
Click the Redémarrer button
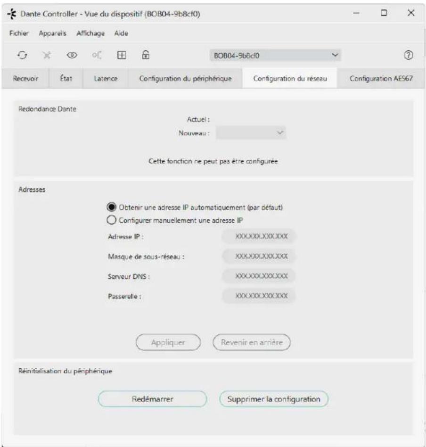click(x=153, y=399)
